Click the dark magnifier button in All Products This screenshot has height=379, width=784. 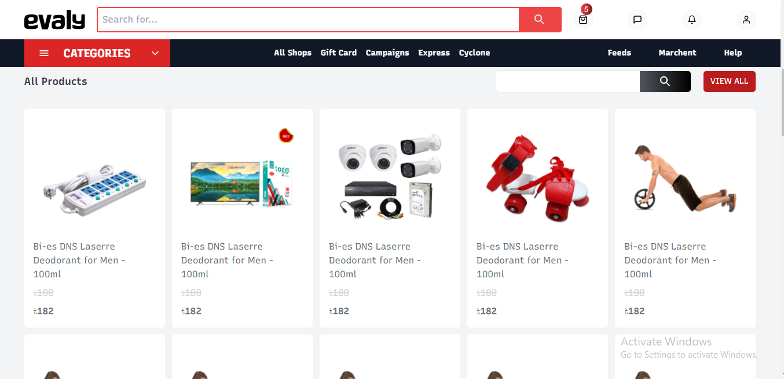(x=665, y=81)
